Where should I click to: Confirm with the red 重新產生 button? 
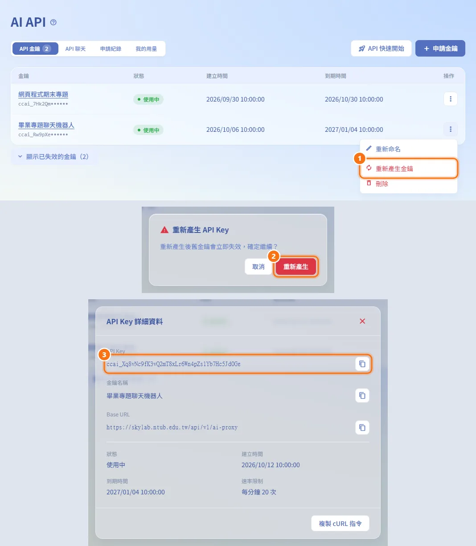pos(296,267)
